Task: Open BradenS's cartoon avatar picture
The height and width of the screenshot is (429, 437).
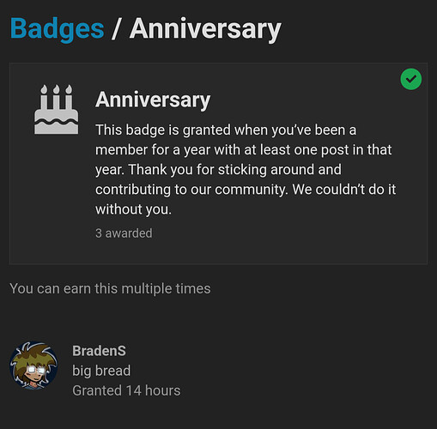Action: coord(33,366)
